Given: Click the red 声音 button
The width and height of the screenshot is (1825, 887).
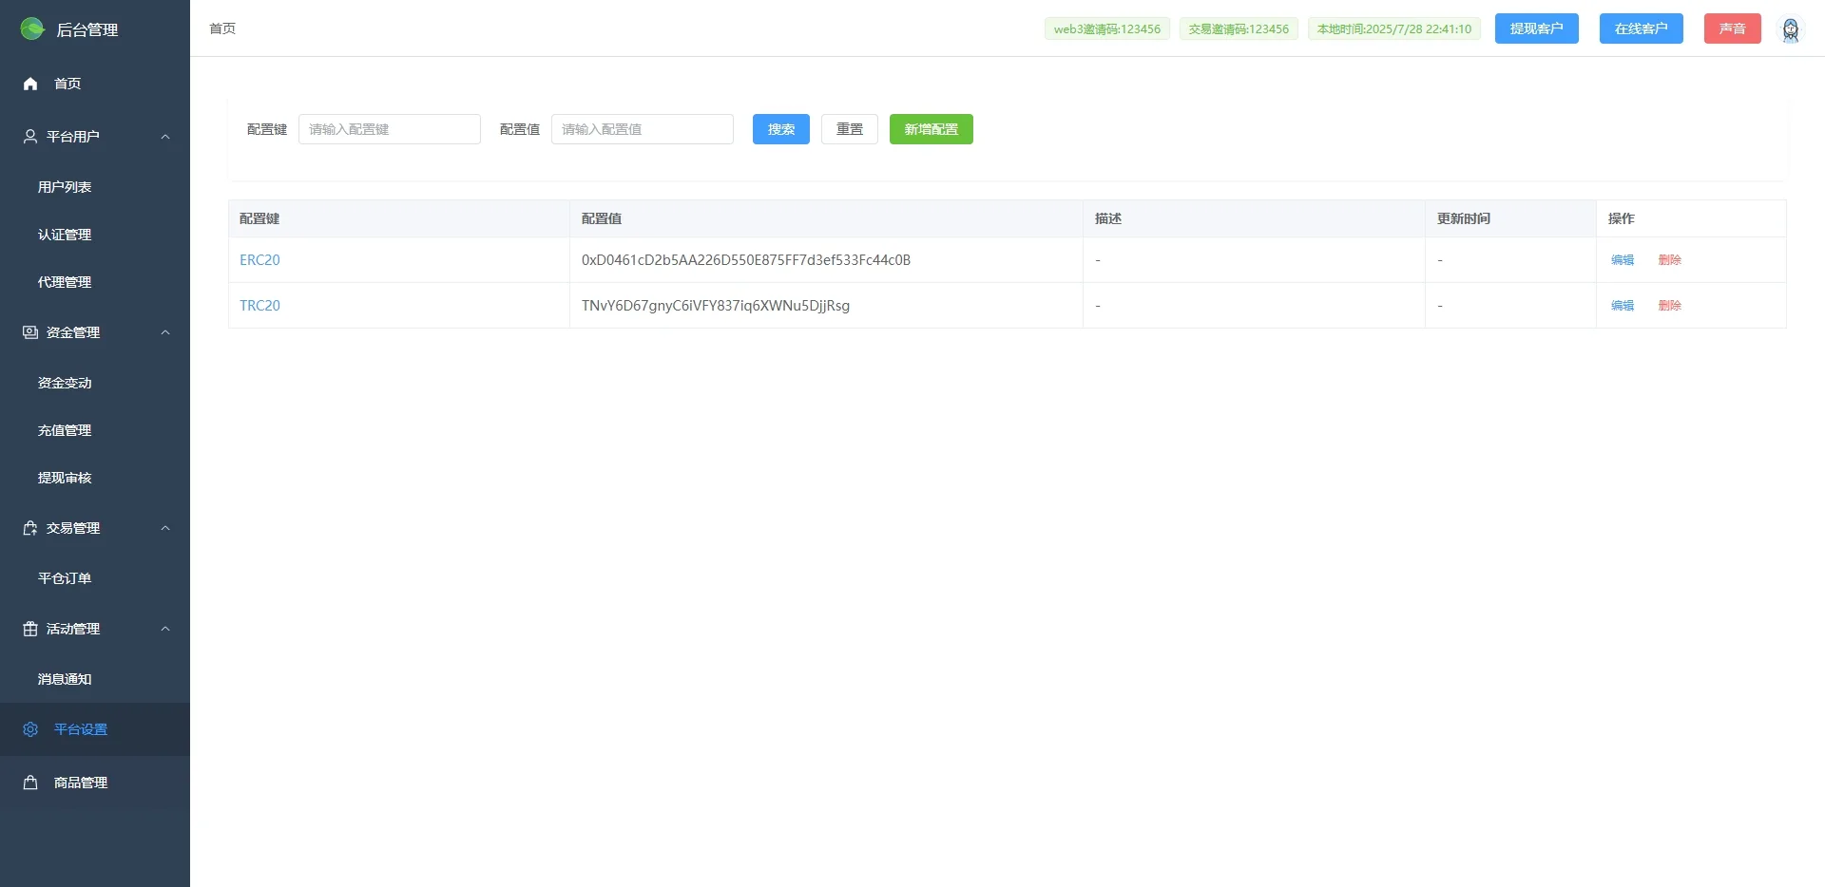Looking at the screenshot, I should [1732, 28].
